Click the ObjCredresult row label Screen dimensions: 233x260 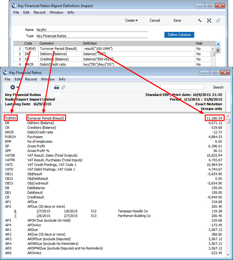coord(38,183)
